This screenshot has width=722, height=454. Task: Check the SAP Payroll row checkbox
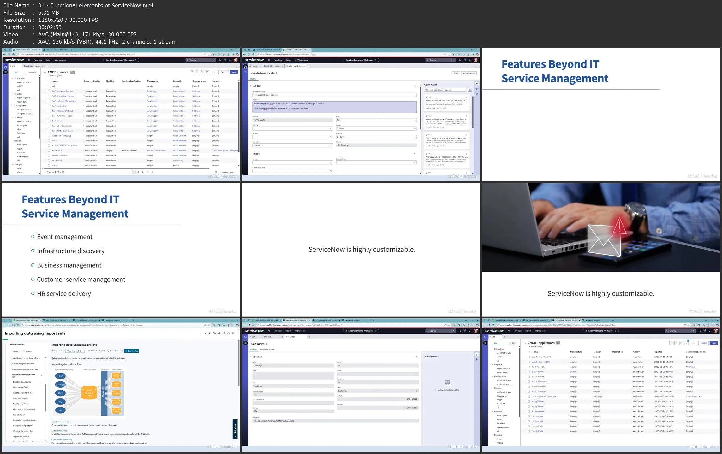49,121
